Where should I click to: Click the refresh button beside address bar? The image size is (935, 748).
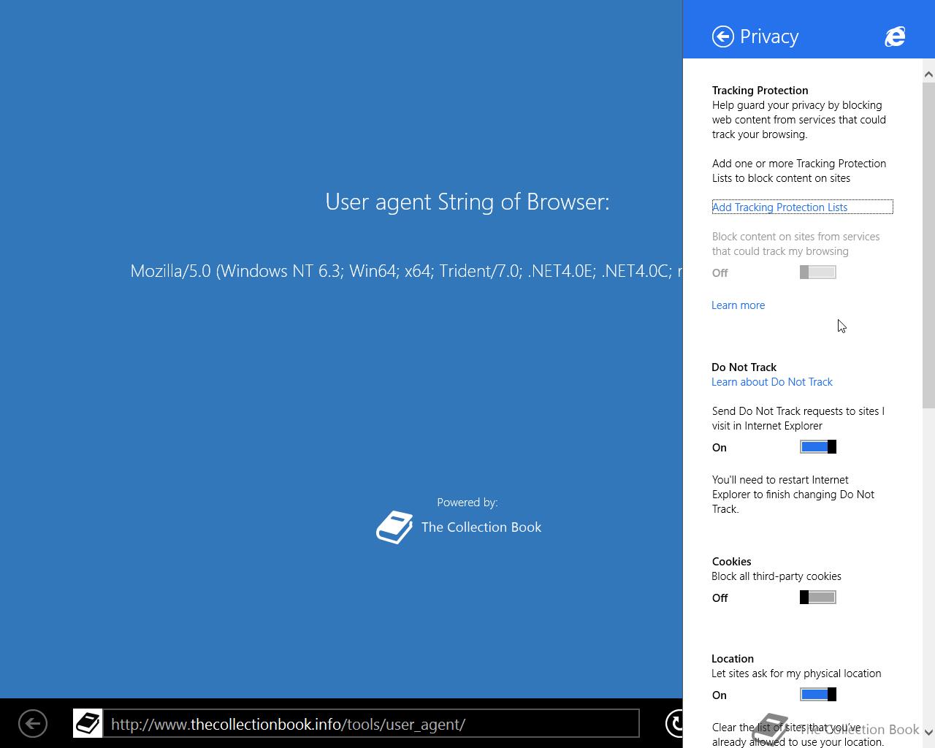674,724
